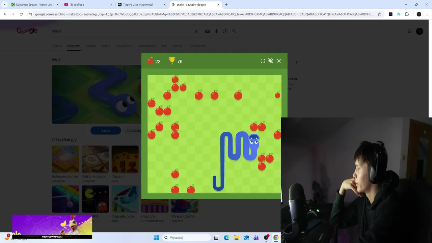
Task: Open the Google apps grid
Action: [x=410, y=31]
